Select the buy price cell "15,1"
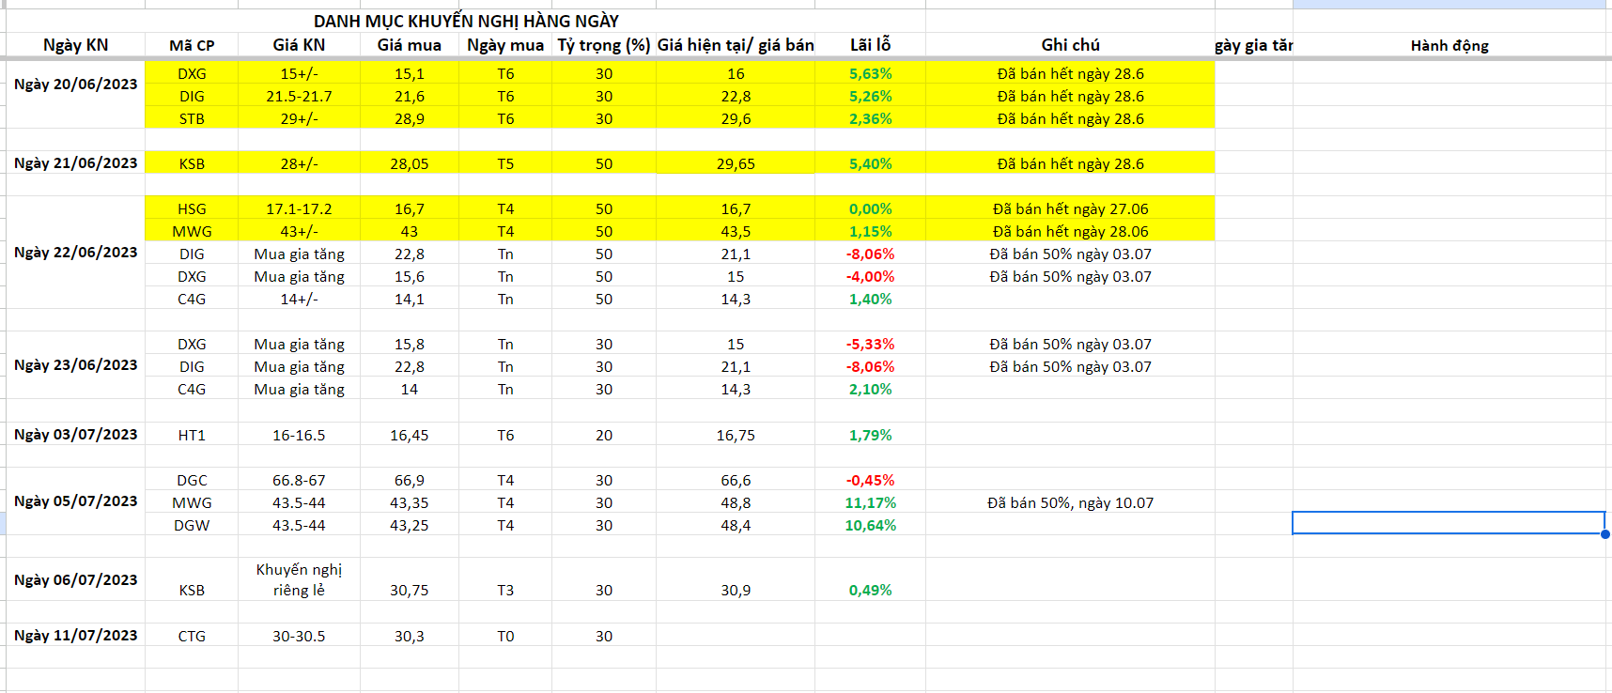Screen dimensions: 1612x693 coord(410,73)
